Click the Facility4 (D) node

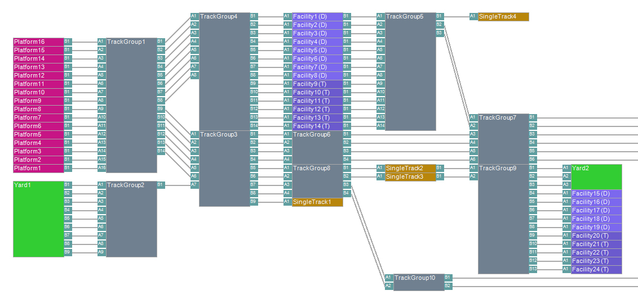[x=317, y=42]
